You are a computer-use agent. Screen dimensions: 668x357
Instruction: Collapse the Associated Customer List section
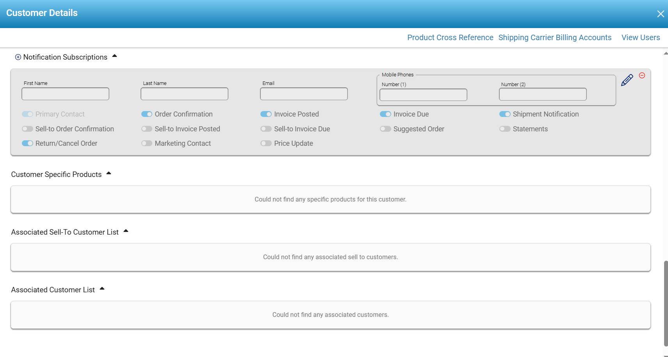(x=102, y=289)
